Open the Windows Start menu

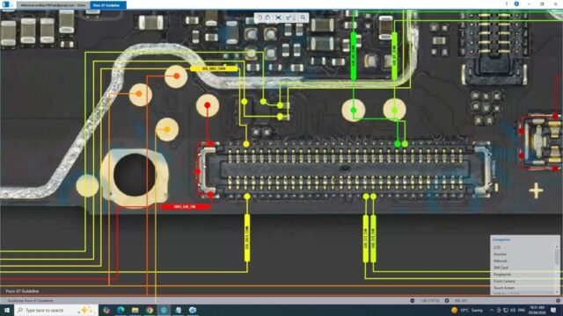click(x=7, y=310)
